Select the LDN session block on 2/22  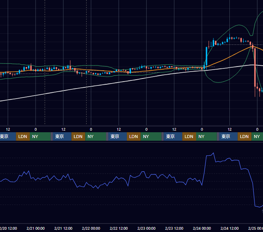134,136
